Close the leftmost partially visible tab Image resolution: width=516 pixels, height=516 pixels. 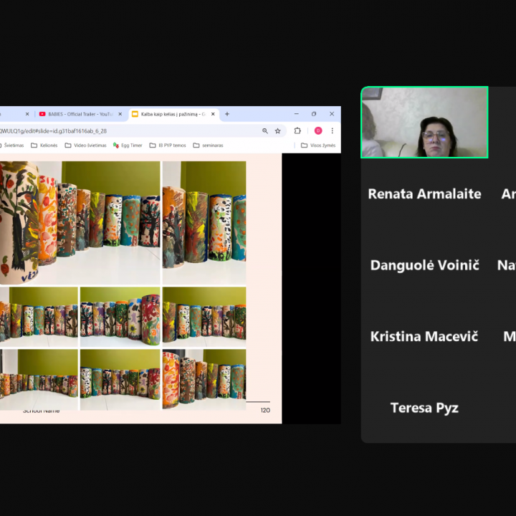(27, 114)
